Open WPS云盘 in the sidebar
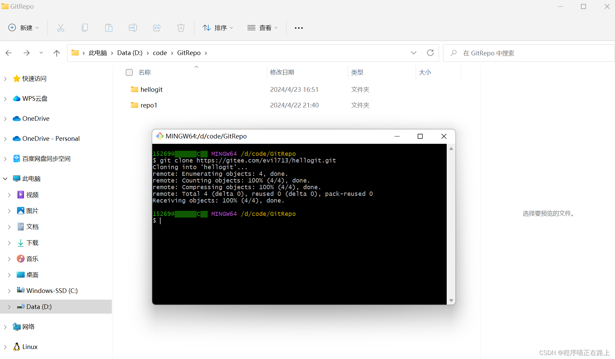This screenshot has width=615, height=359. pyautogui.click(x=30, y=99)
